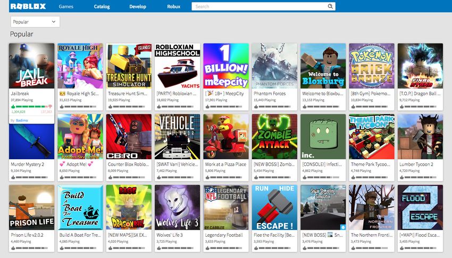
Task: Click the thumbs-down icon on Jailbreak
Action: pos(50,107)
